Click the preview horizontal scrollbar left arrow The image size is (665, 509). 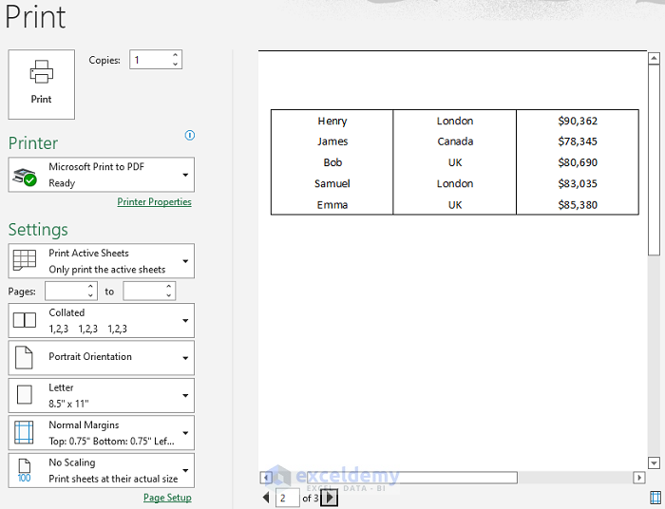(266, 478)
